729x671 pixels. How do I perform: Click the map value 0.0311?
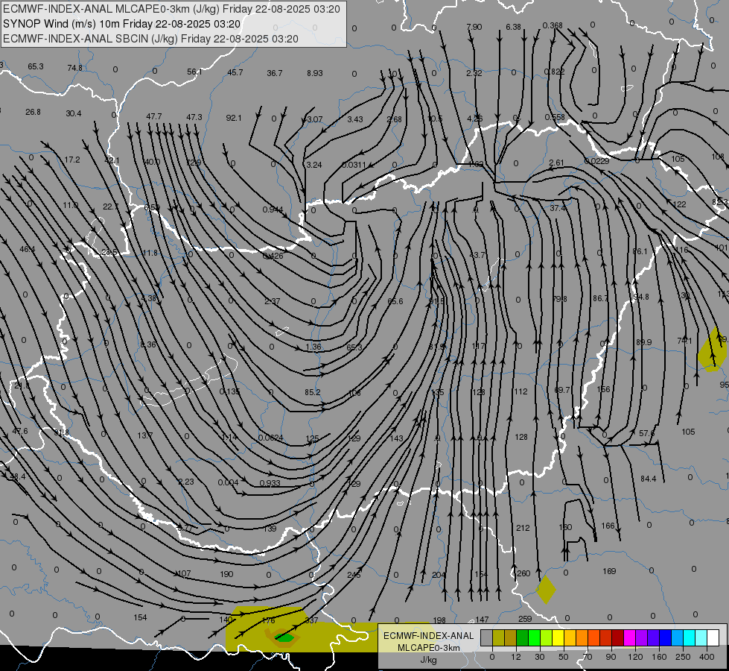click(354, 165)
